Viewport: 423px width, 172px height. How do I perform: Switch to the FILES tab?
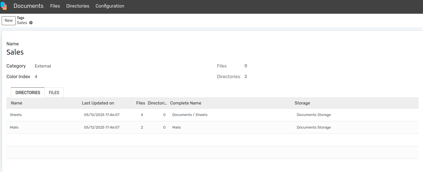54,93
